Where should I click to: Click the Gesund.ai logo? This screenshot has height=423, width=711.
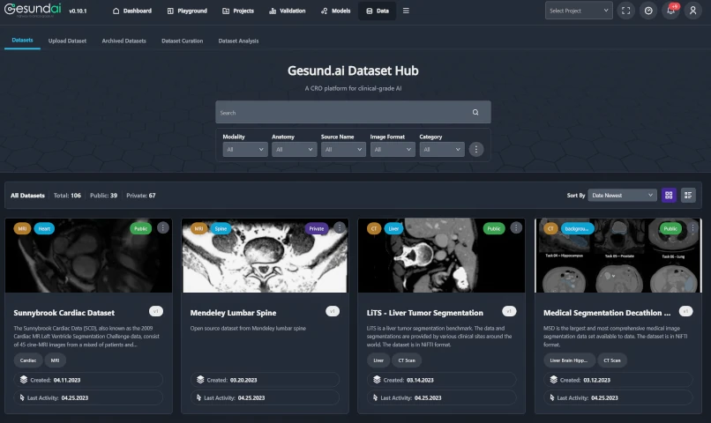[x=32, y=10]
